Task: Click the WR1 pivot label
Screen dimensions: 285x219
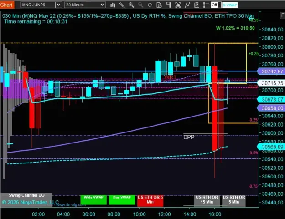Action: pos(170,77)
